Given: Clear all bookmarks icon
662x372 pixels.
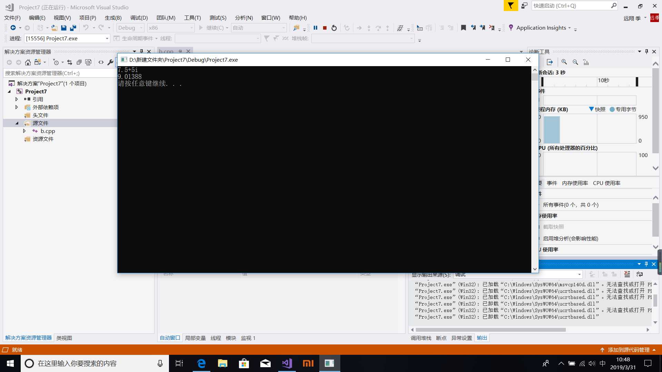Looking at the screenshot, I should pos(492,28).
